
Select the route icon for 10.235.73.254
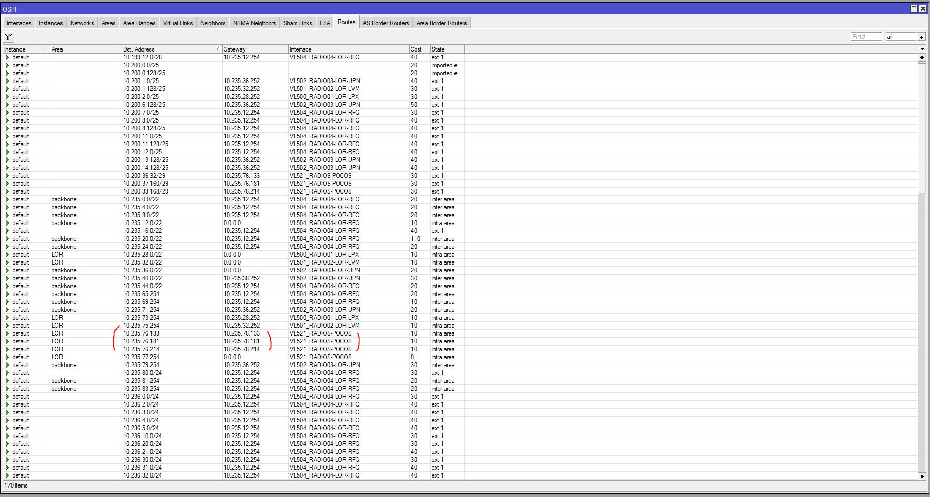pos(7,318)
